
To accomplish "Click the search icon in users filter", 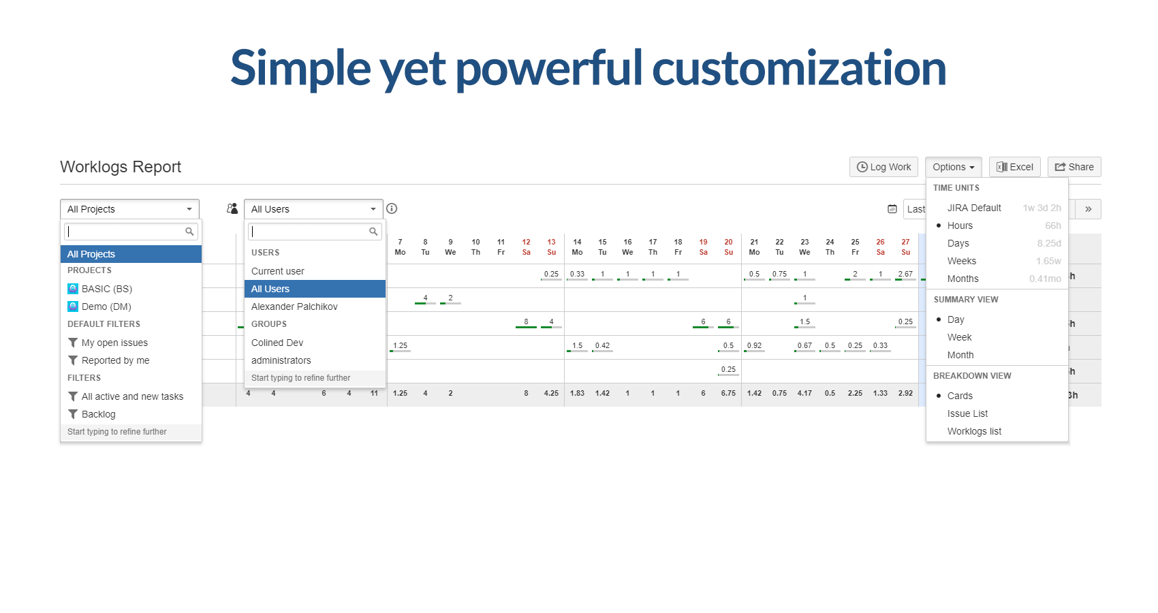I will coord(373,232).
